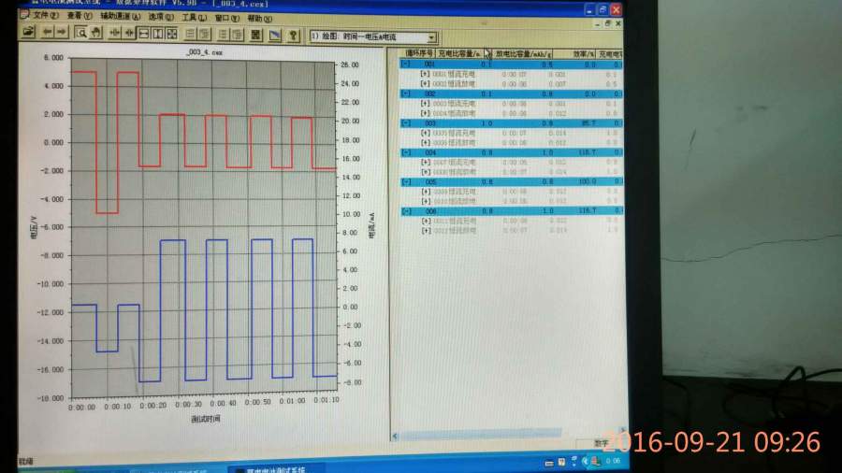Click the data table horizontal scrollbar
Screen dimensions: 842x473
508,435
